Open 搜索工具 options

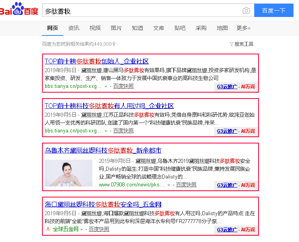tap(244, 44)
